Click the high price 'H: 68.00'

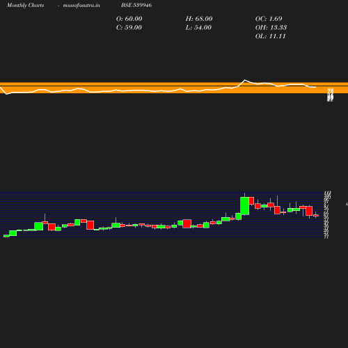(x=199, y=19)
